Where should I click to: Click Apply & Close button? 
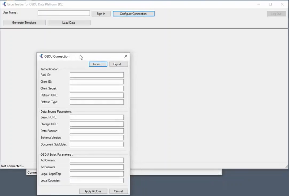pos(93,191)
